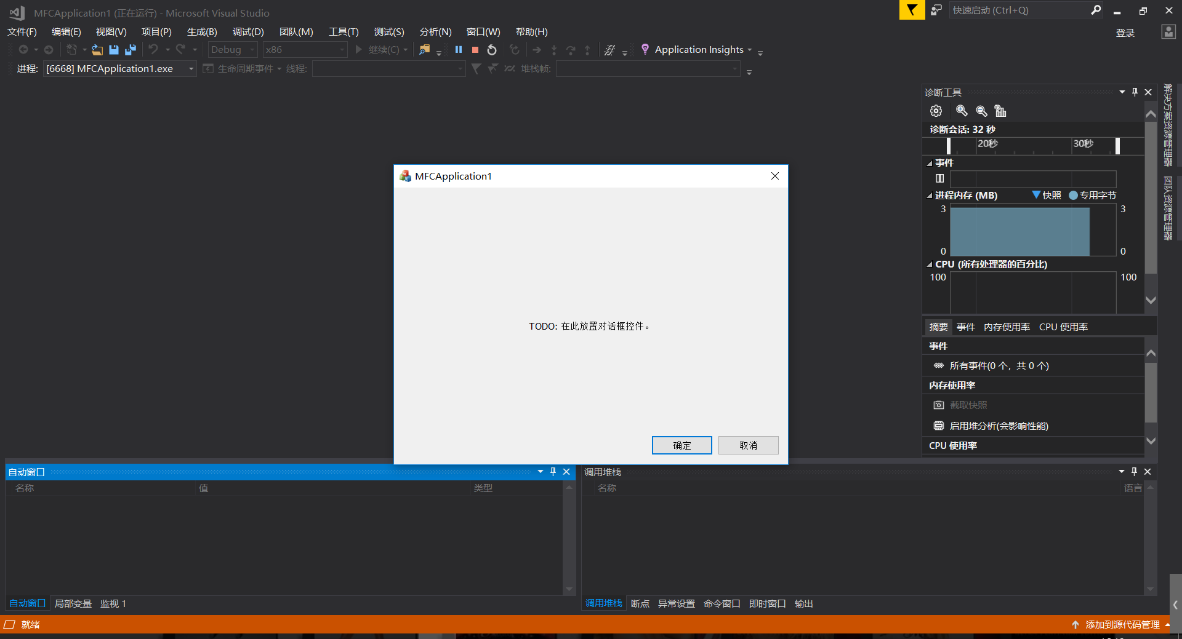Open the process dropdown MFCApplication1.exe
The width and height of the screenshot is (1182, 639).
[120, 68]
